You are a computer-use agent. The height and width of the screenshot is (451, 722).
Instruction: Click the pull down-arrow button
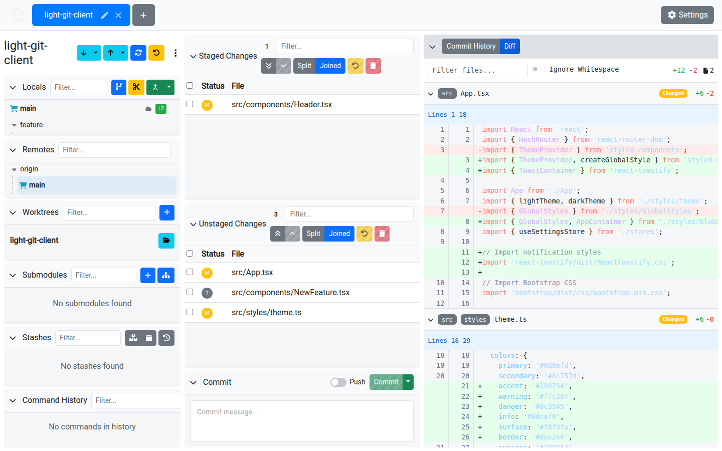coord(84,53)
